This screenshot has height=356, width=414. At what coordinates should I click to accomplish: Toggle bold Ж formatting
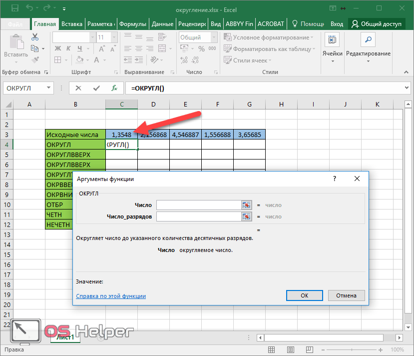[57, 48]
